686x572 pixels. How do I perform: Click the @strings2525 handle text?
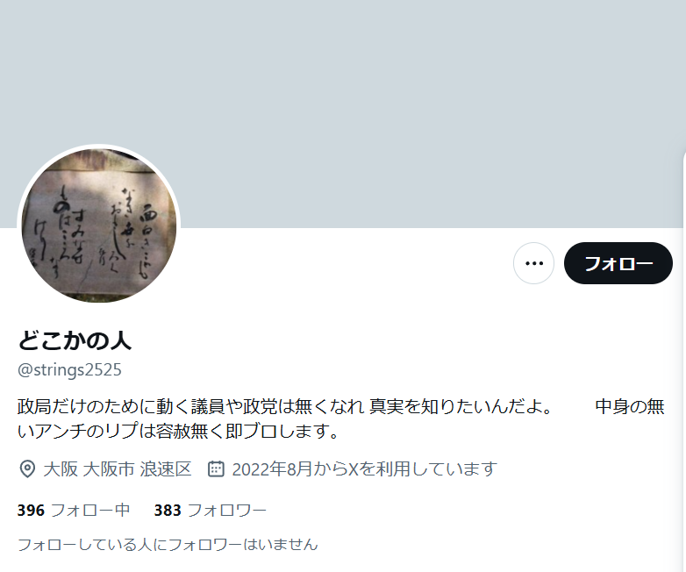tap(69, 370)
